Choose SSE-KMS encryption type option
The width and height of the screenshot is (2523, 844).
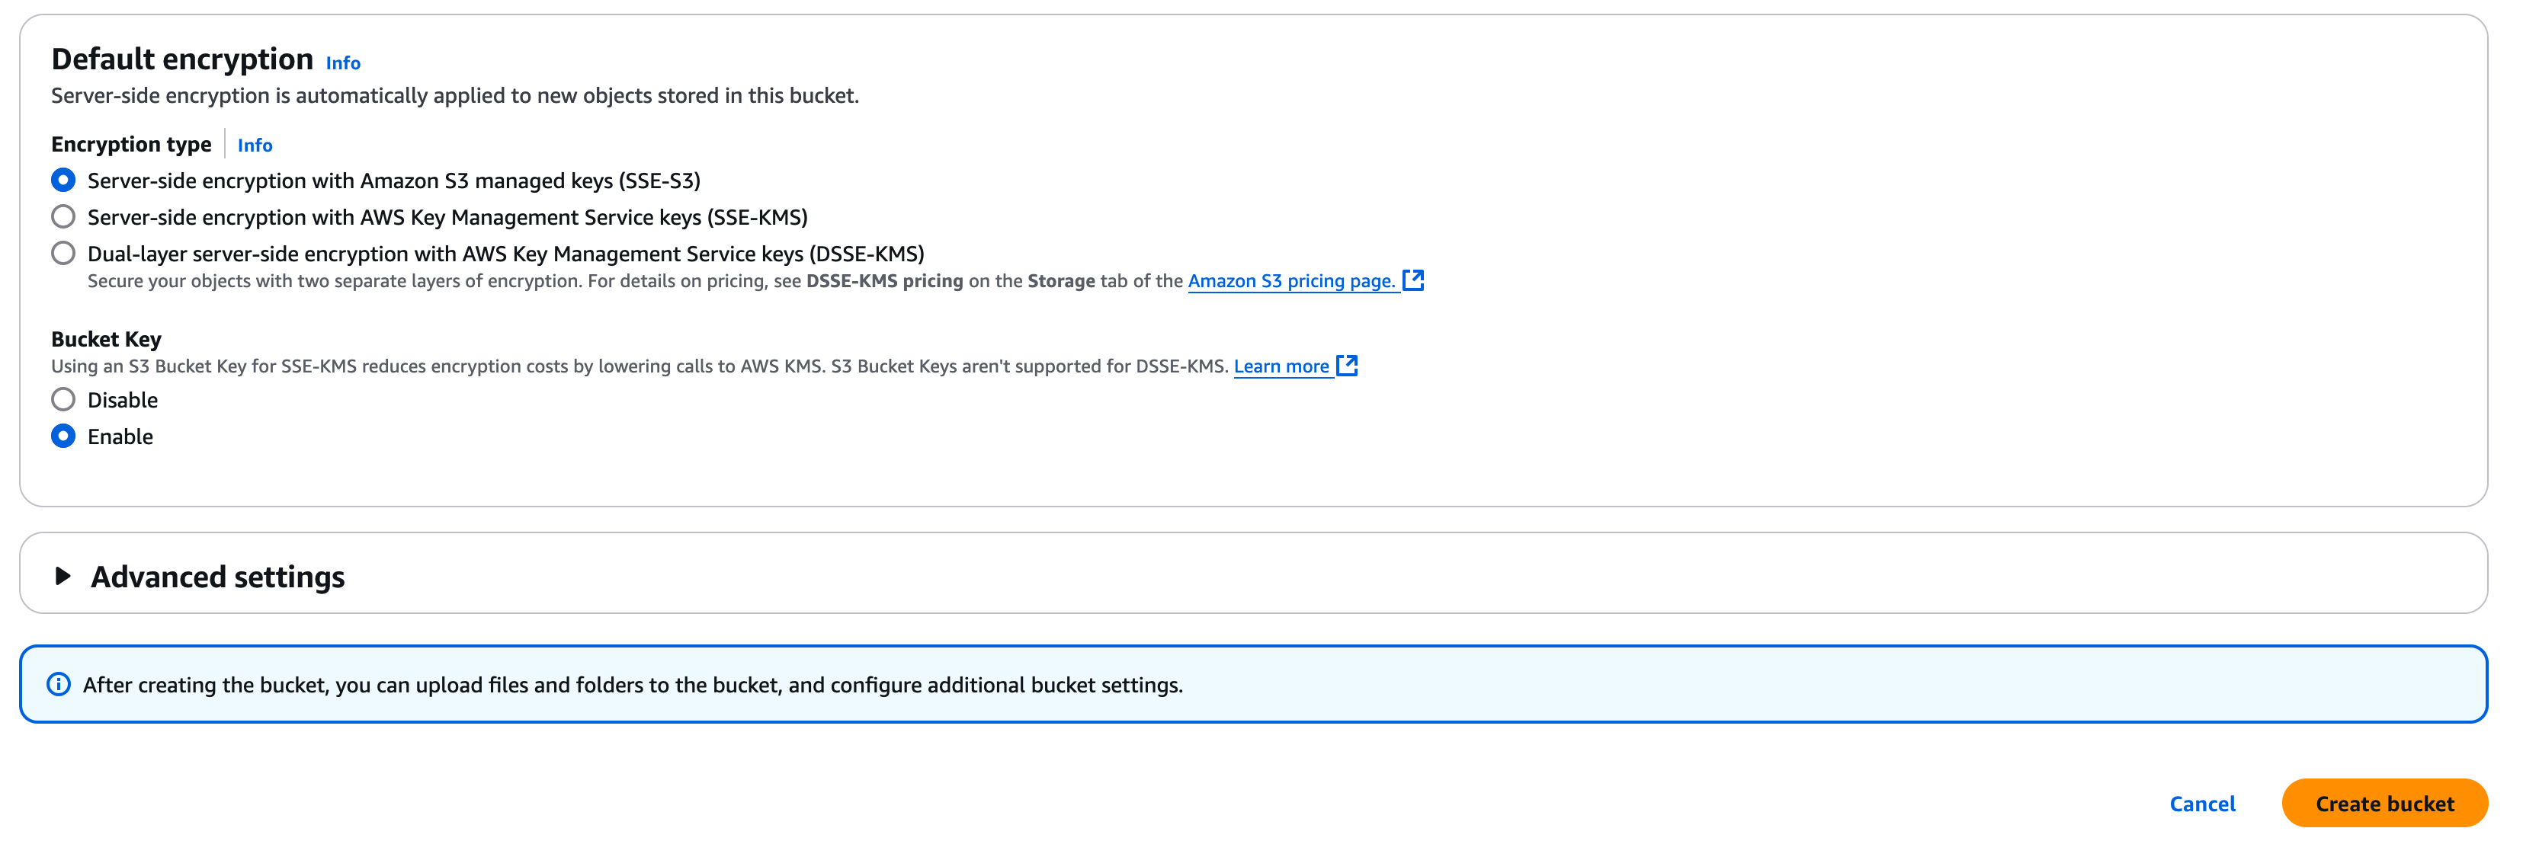pyautogui.click(x=64, y=216)
